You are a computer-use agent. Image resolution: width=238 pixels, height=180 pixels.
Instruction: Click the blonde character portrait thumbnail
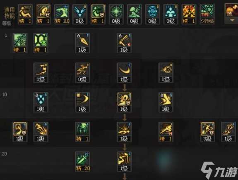point(232,10)
